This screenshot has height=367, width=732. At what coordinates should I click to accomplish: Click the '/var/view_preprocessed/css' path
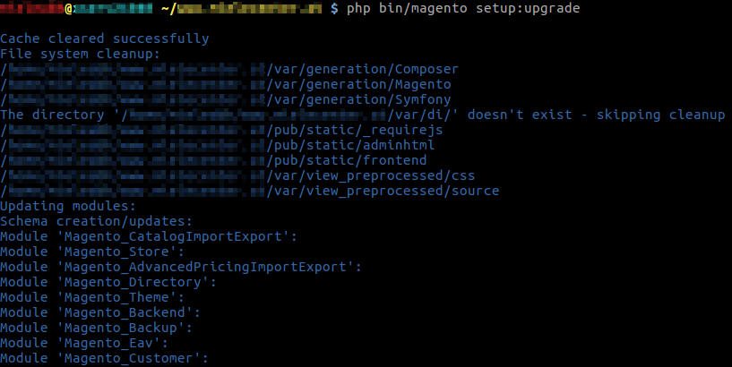371,175
